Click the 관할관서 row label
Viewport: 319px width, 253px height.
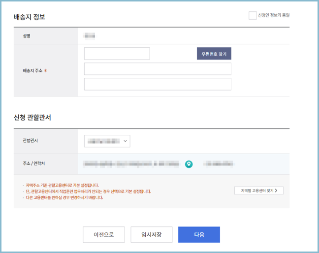pos(31,141)
